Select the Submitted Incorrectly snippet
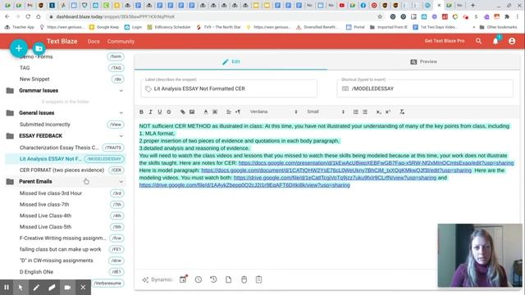 (x=65, y=125)
